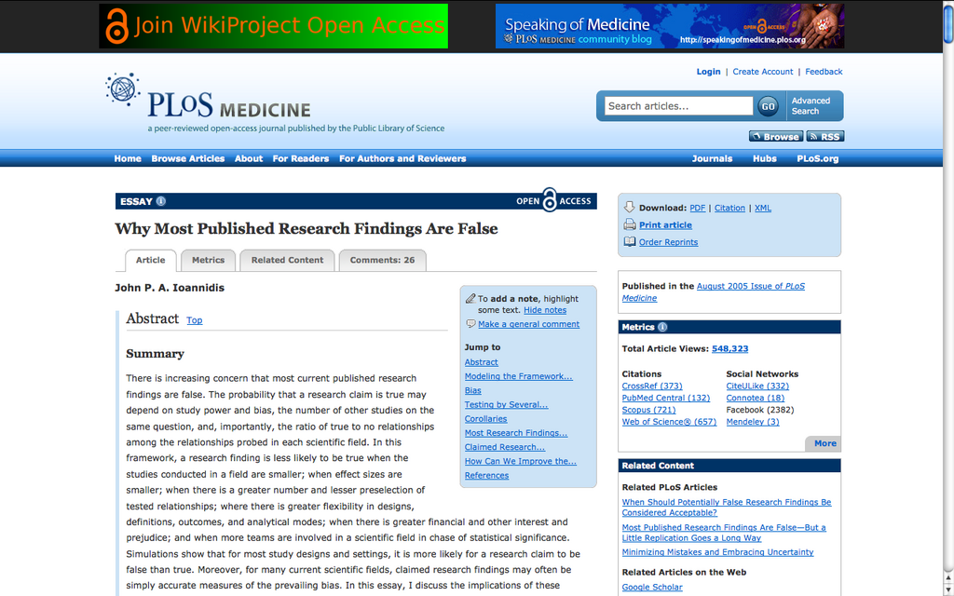954x596 pixels.
Task: Click the search articles input field
Action: click(x=678, y=106)
